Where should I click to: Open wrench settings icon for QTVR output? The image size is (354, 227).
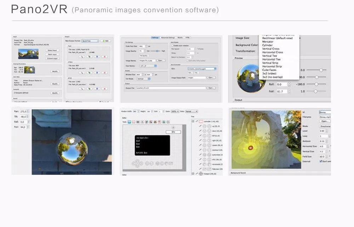82,89
